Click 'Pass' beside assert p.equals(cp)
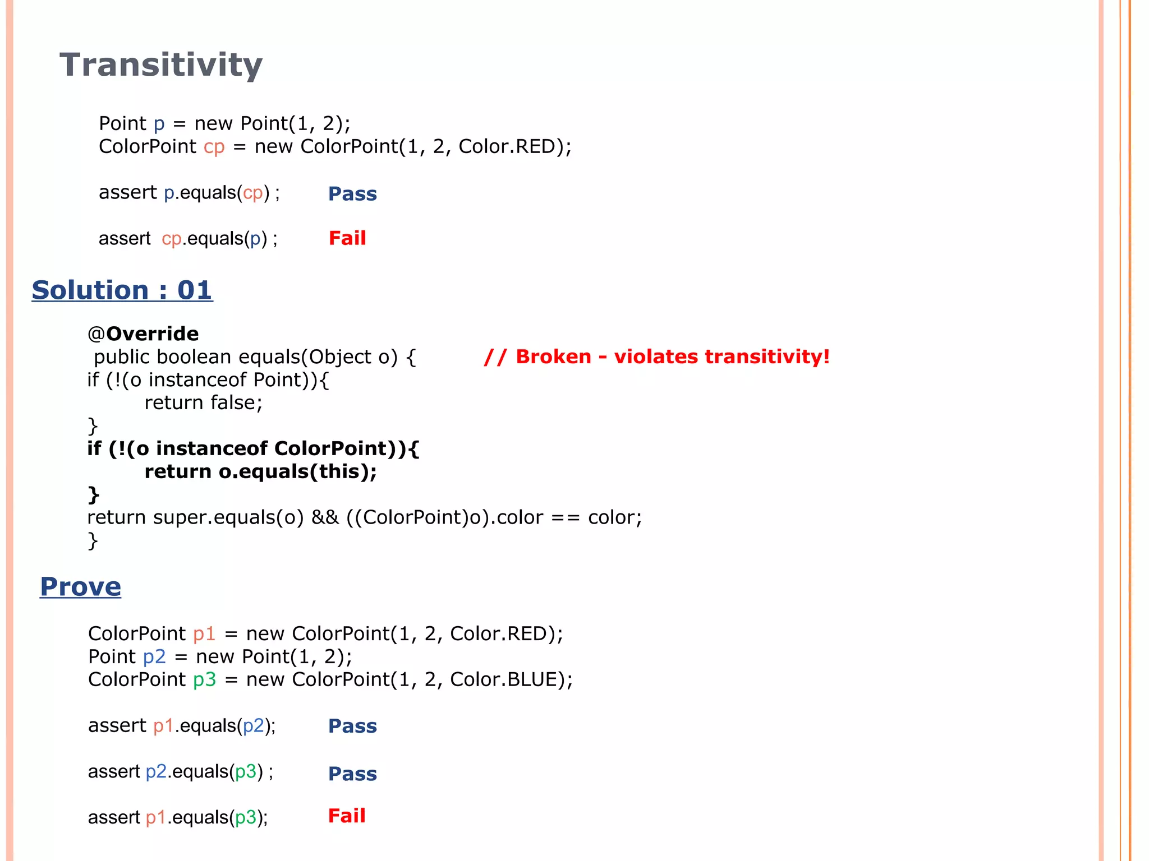 point(352,194)
